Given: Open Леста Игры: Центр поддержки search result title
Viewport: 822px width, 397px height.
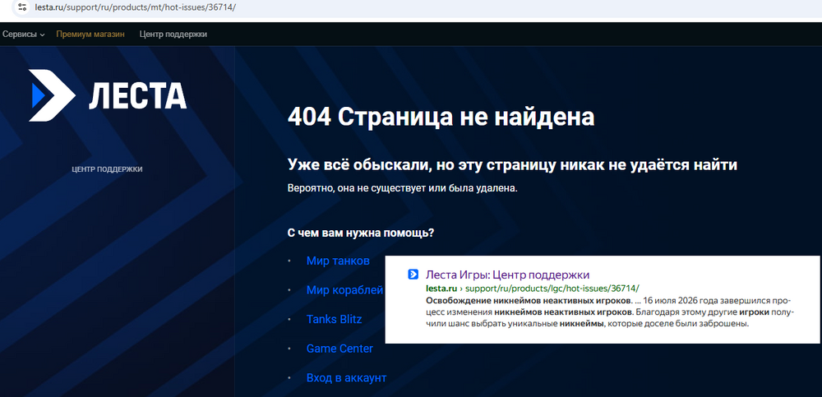Looking at the screenshot, I should 508,275.
